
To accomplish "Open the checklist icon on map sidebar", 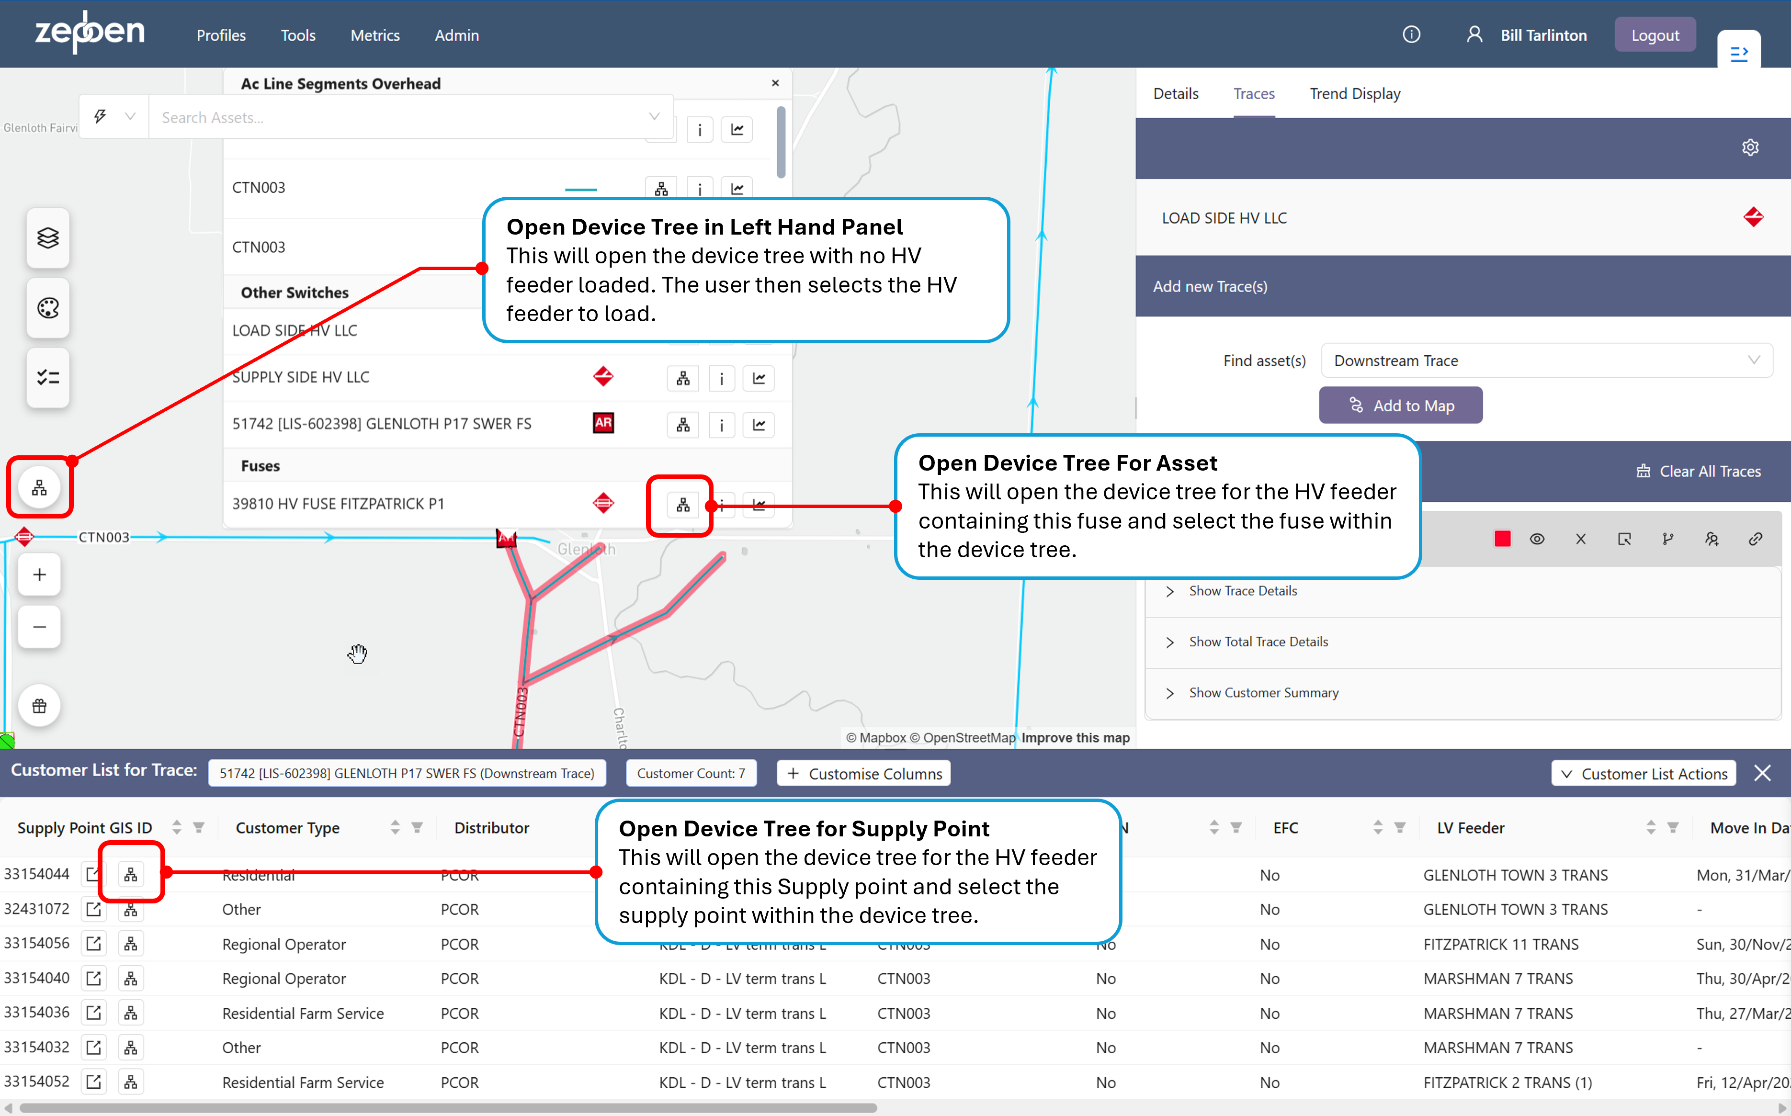I will (48, 377).
